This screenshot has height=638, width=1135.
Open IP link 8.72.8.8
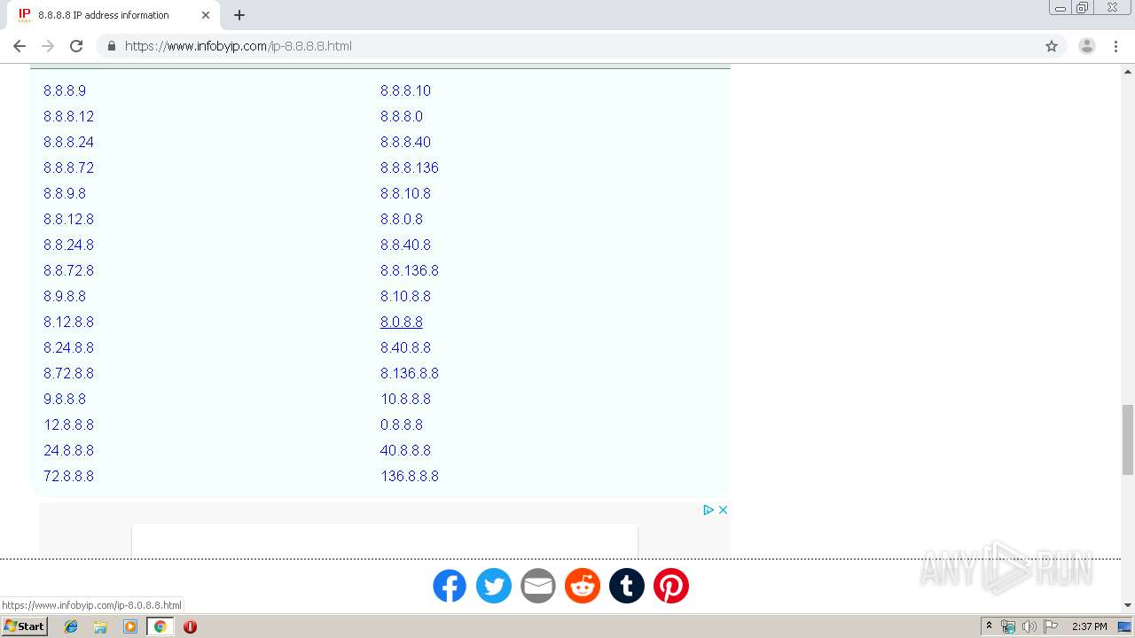click(x=68, y=373)
